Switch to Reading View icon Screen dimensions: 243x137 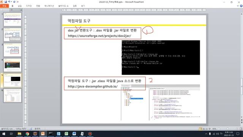click(207, 129)
